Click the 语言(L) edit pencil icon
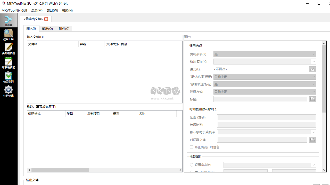 tap(312, 69)
